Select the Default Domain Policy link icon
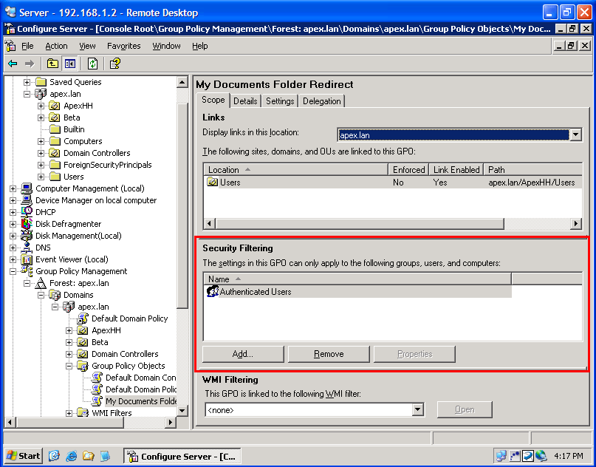 [83, 318]
